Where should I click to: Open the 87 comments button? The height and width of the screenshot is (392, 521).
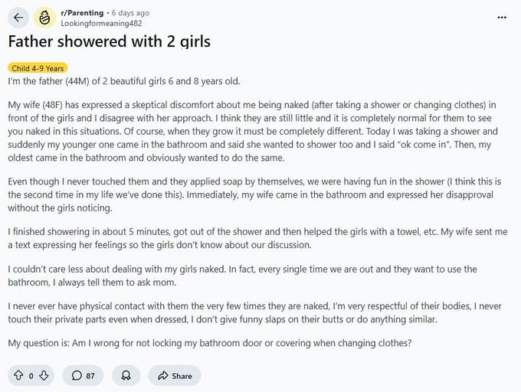(x=84, y=375)
